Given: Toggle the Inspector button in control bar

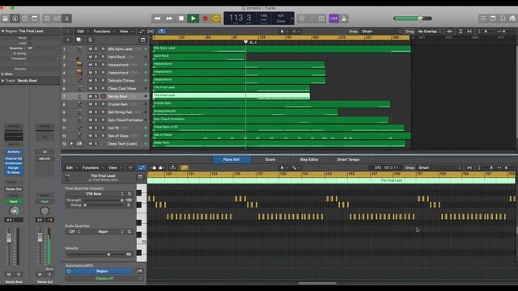Looking at the screenshot, I should (15, 19).
